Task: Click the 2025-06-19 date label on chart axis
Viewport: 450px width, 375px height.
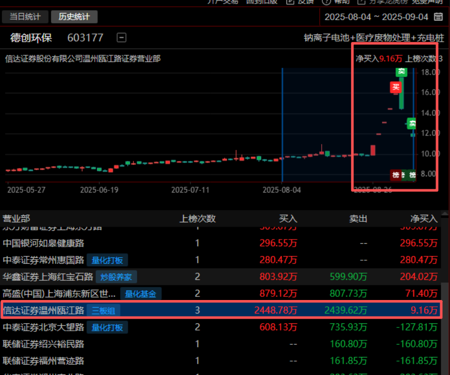Action: pos(99,190)
